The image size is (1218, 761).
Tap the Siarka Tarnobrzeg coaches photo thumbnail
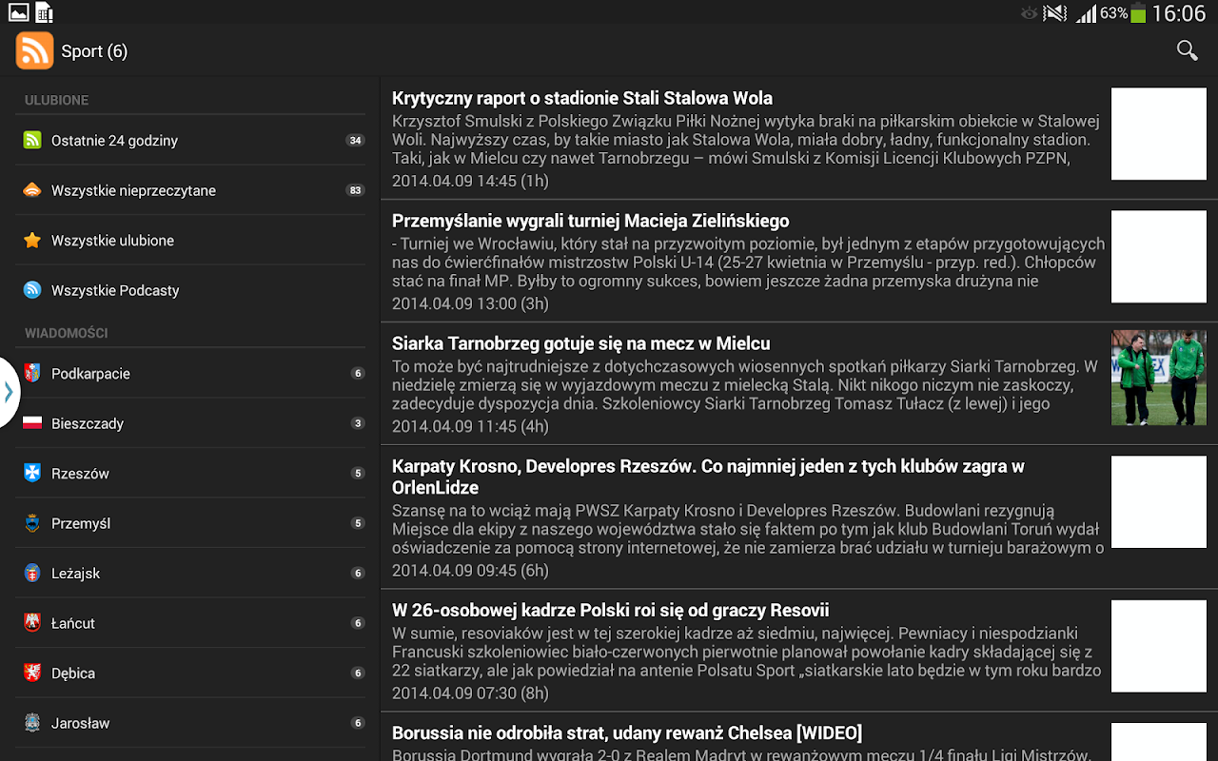click(1158, 378)
